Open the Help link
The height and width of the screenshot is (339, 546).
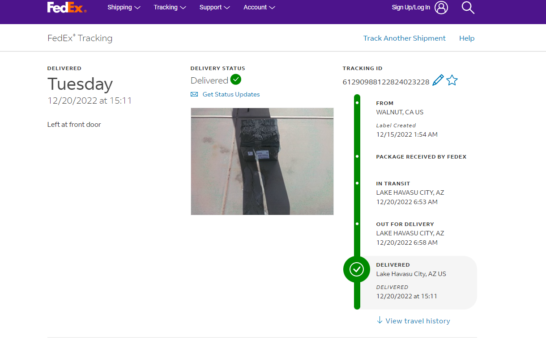pyautogui.click(x=466, y=38)
